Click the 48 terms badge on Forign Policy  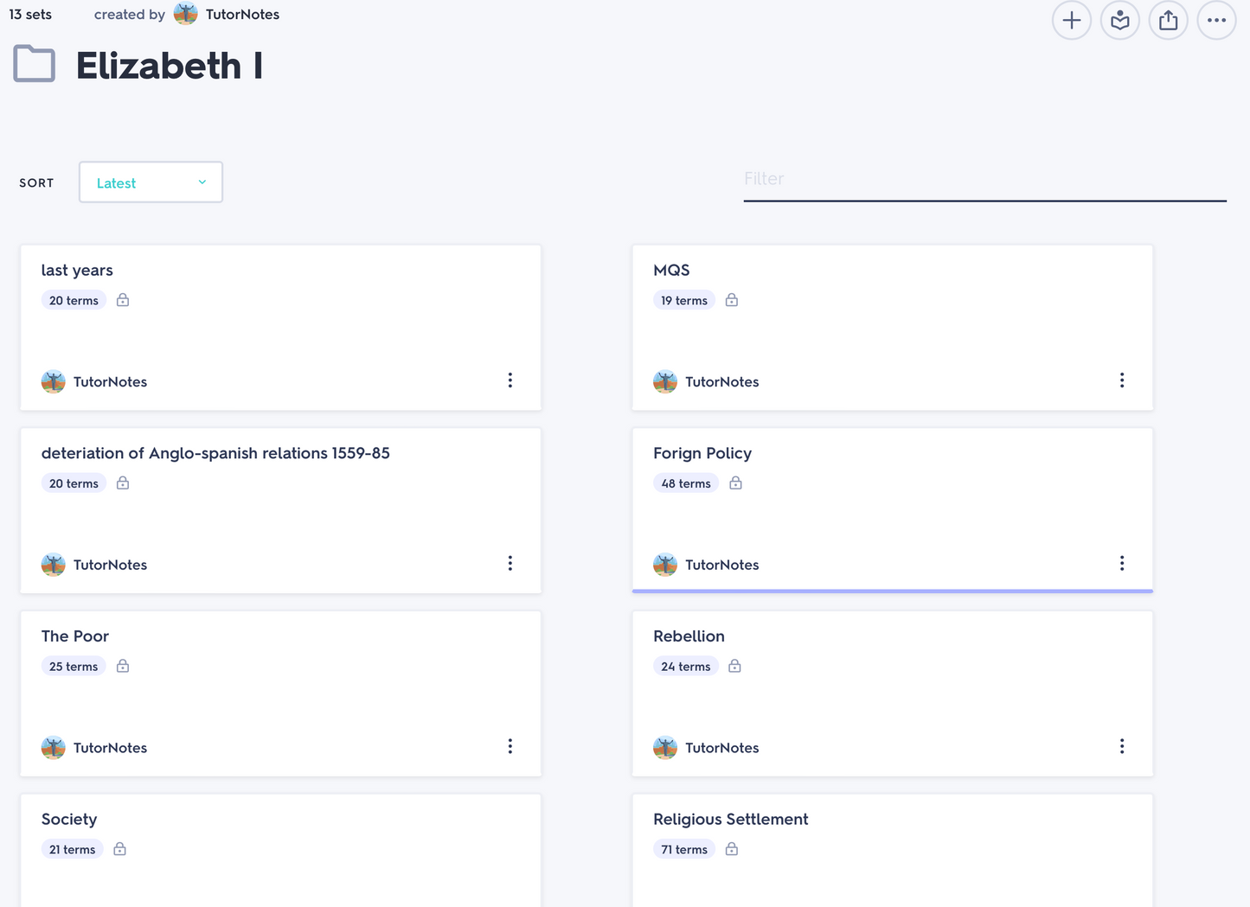(685, 483)
